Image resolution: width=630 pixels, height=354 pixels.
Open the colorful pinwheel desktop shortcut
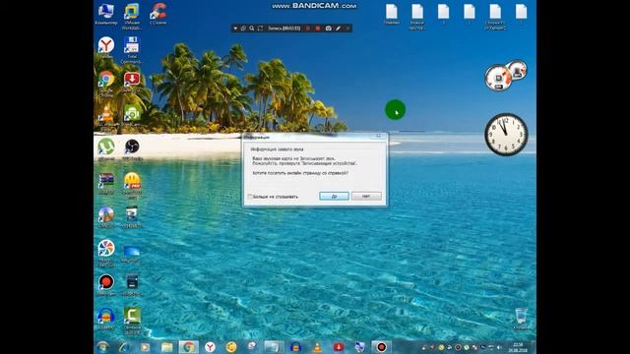106,253
